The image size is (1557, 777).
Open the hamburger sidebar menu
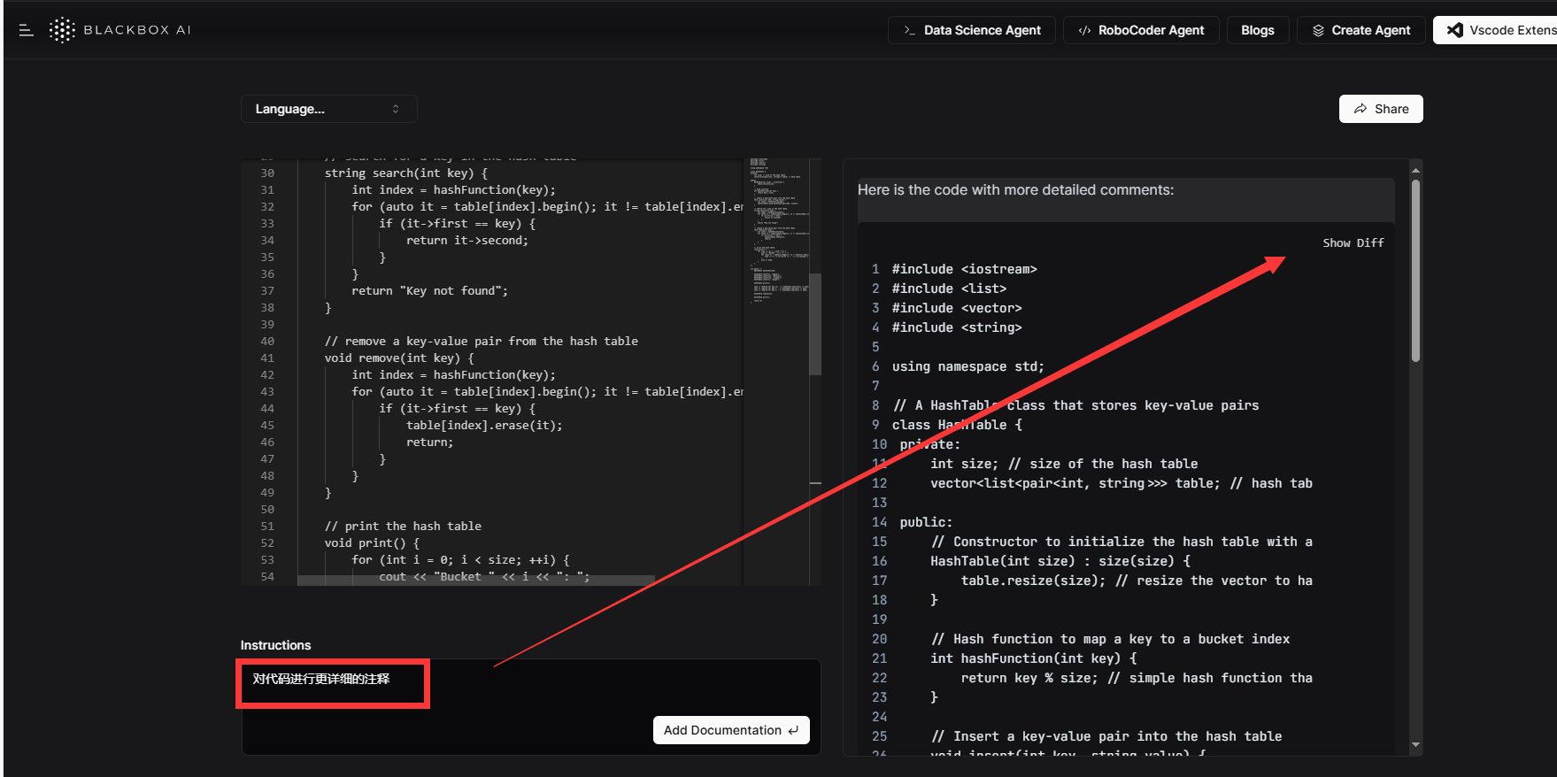[x=26, y=30]
